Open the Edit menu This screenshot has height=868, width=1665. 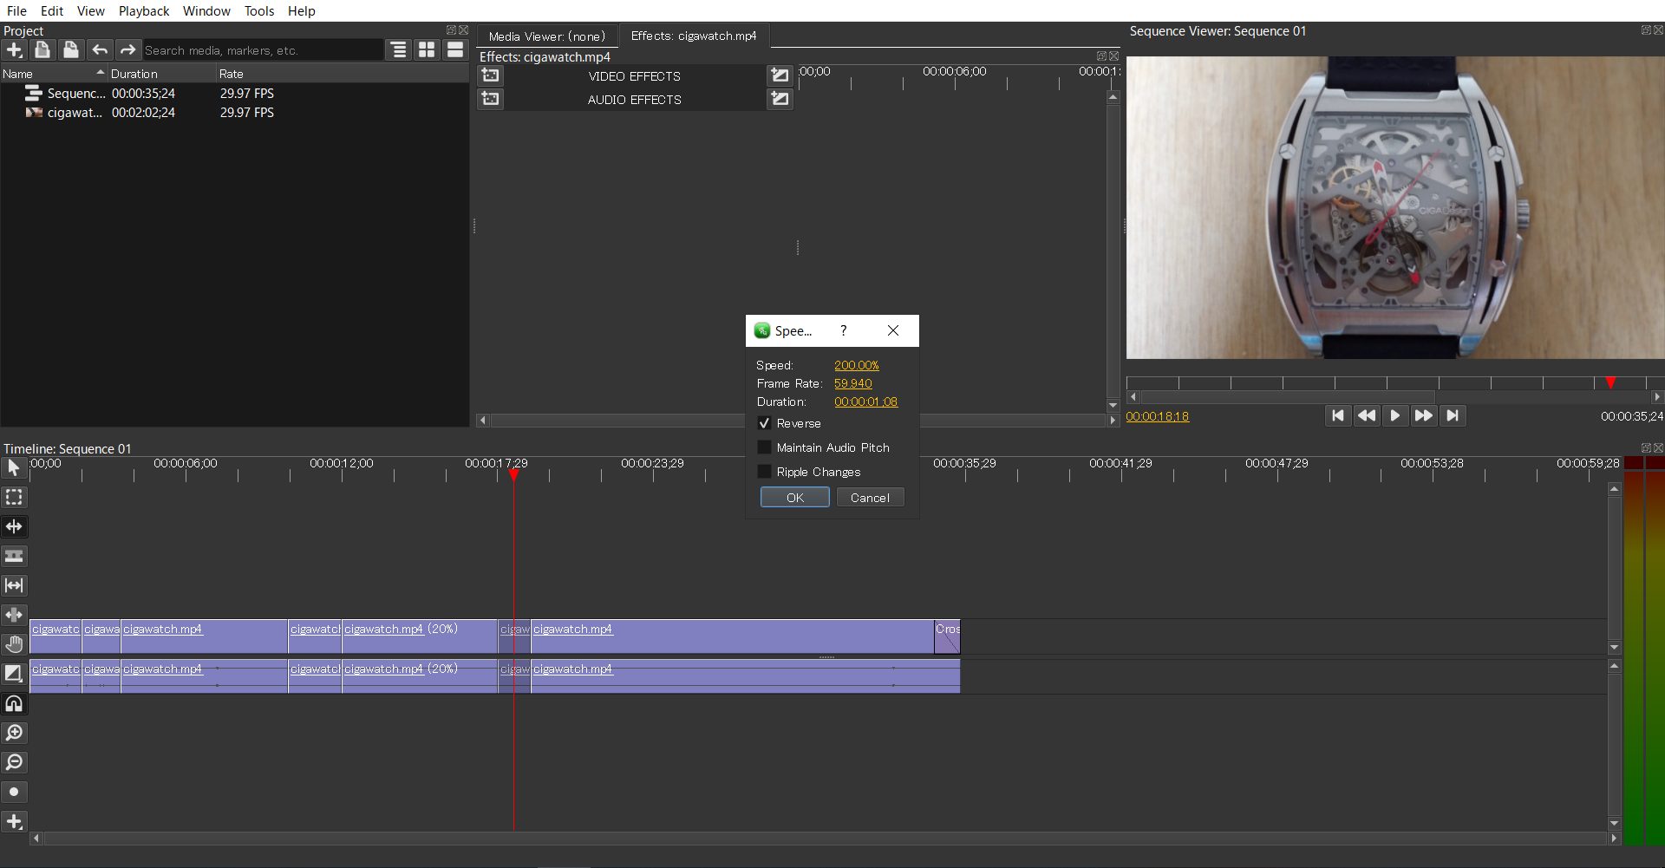tap(52, 10)
